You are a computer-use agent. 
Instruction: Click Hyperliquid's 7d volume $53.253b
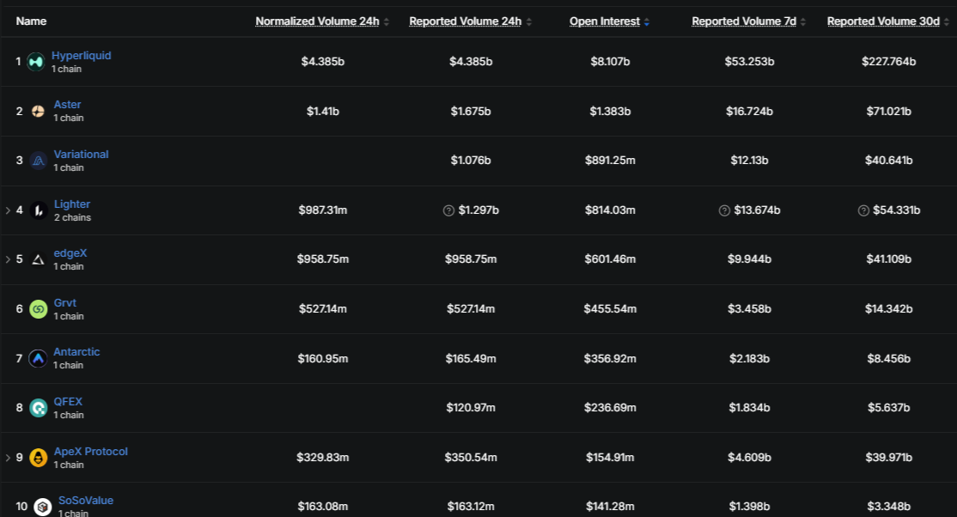coord(749,62)
